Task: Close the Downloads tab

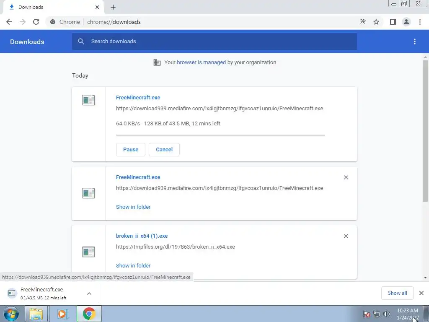Action: point(97,7)
